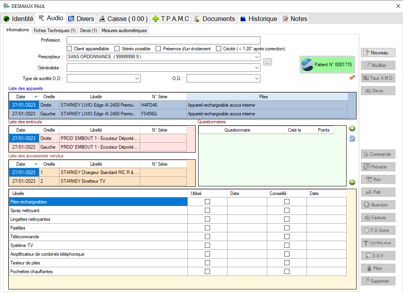This screenshot has width=403, height=293.
Task: Check Utilisé for Piles rechargeables
Action: tap(207, 202)
